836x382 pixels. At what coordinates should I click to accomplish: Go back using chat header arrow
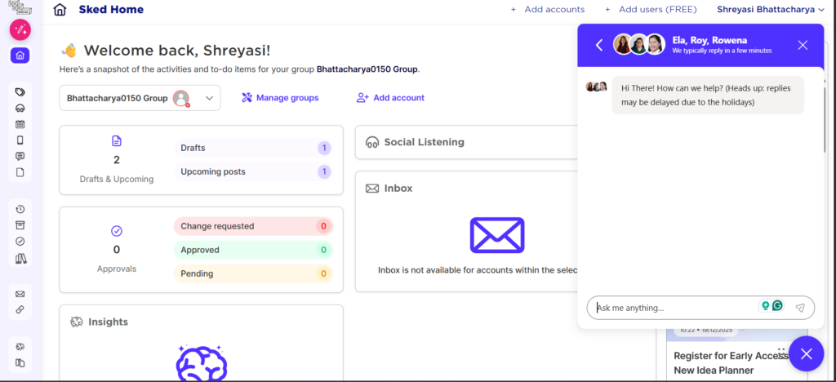[599, 45]
